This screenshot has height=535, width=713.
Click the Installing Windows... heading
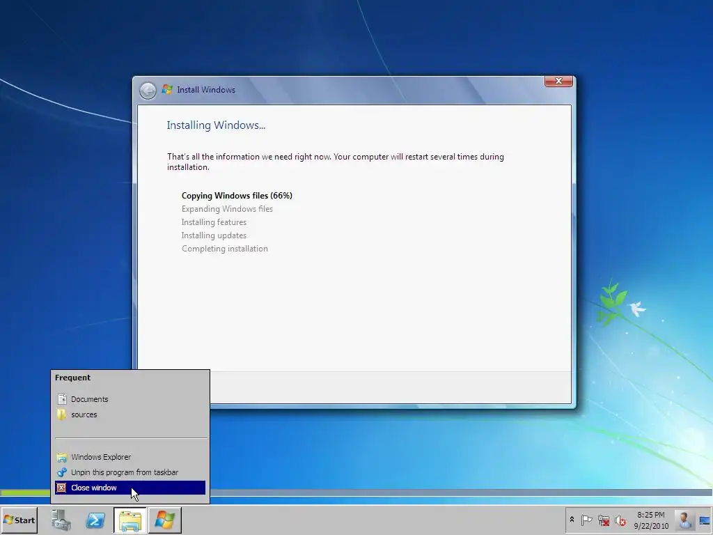pos(216,125)
